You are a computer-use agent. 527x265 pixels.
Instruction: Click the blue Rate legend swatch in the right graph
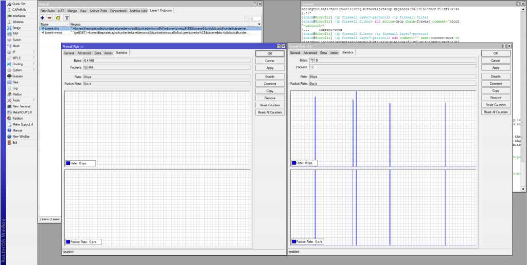294,163
